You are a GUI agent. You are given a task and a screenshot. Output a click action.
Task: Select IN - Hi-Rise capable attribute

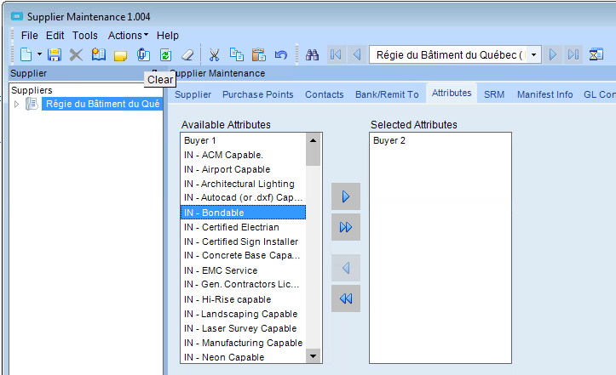tap(243, 299)
